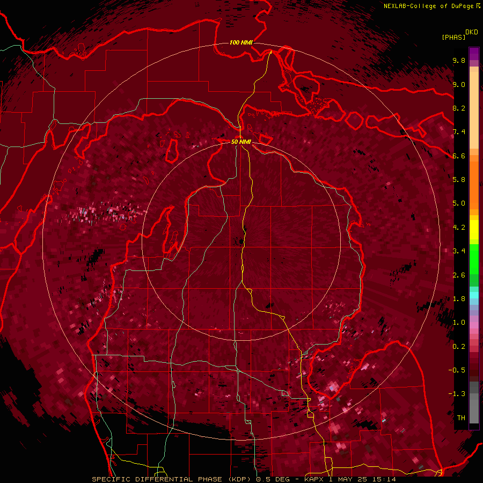Select the 5.0 scale value

click(459, 203)
